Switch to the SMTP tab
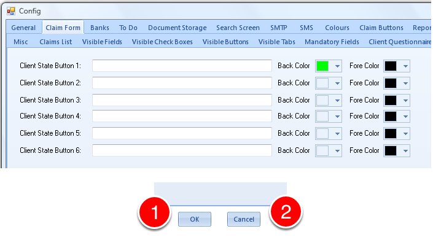433x237 pixels. 279,28
